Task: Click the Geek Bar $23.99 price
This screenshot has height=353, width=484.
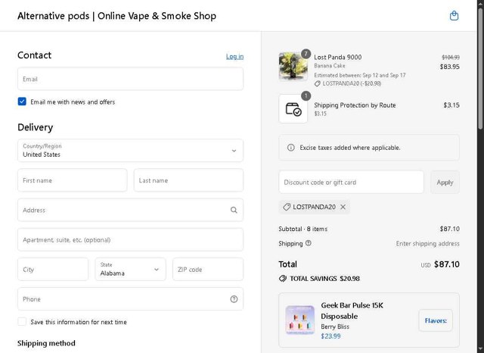Action: point(330,336)
